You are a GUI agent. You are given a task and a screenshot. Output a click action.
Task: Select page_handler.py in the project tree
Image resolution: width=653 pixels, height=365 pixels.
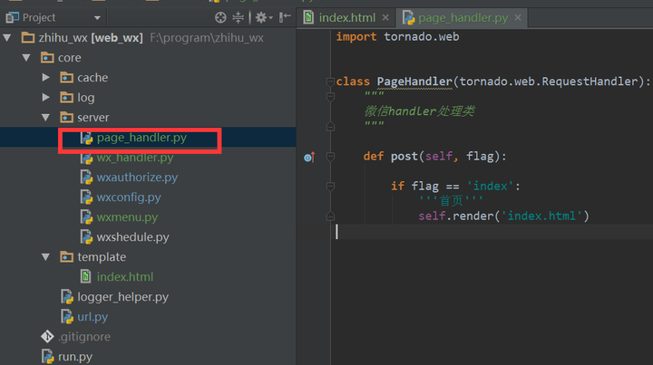pyautogui.click(x=141, y=138)
